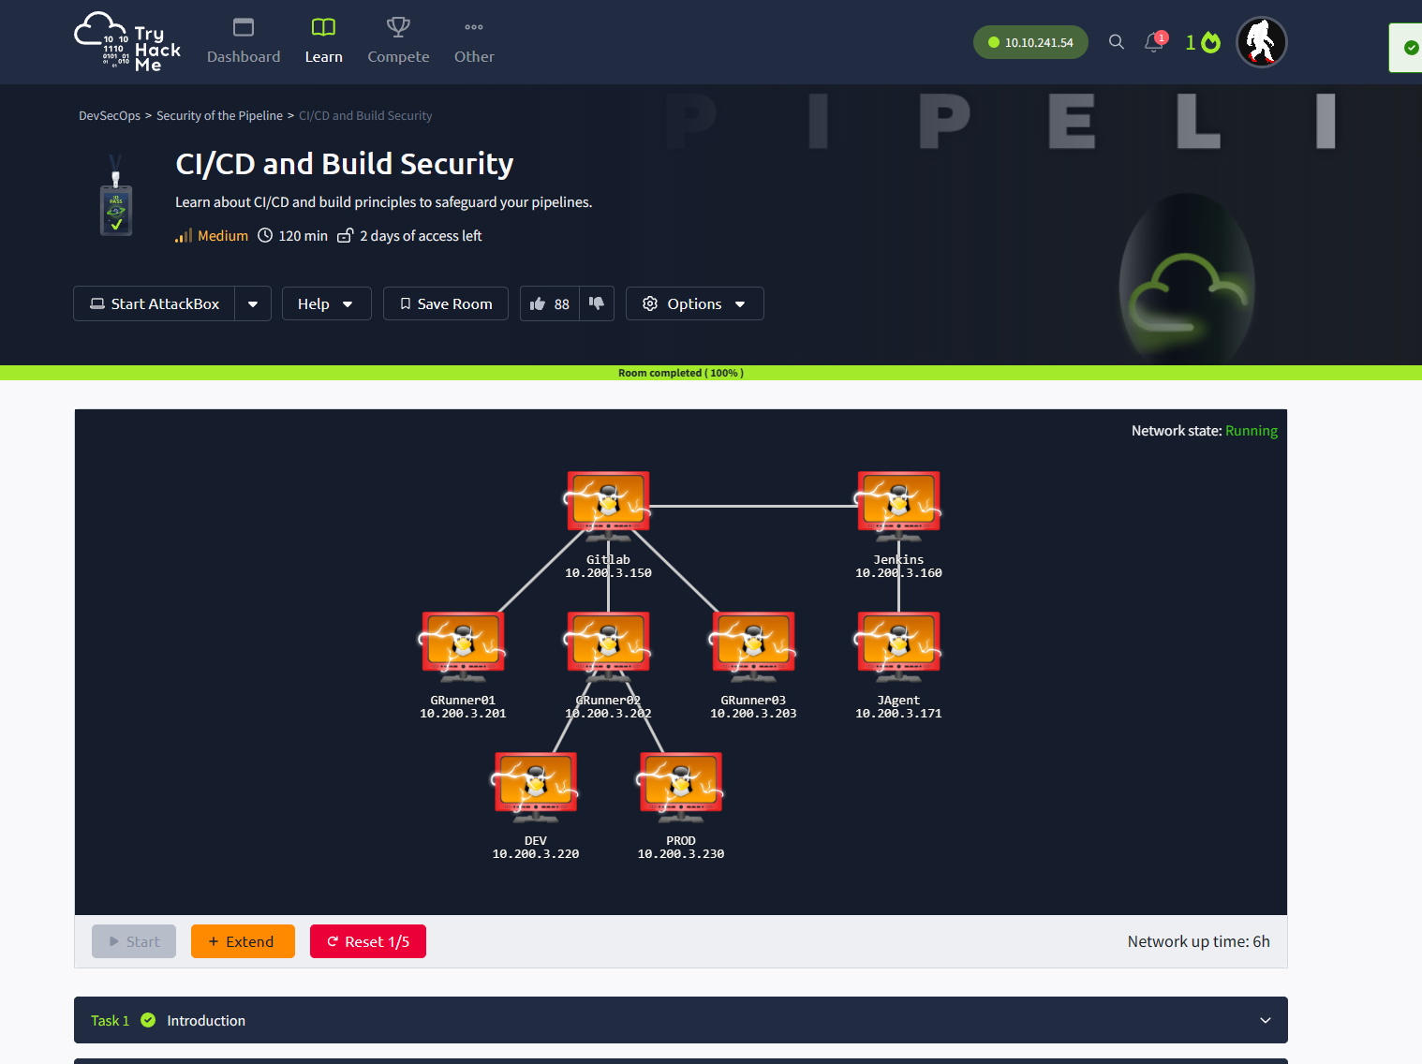Like the room with thumbs up
Viewport: 1422px width, 1064px height.
coord(550,303)
